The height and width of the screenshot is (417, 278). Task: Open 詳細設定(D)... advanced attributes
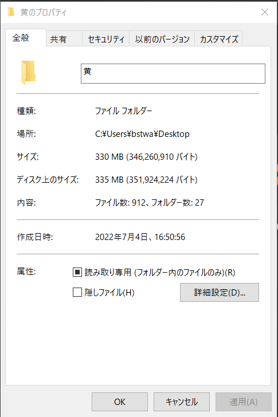[x=219, y=292]
